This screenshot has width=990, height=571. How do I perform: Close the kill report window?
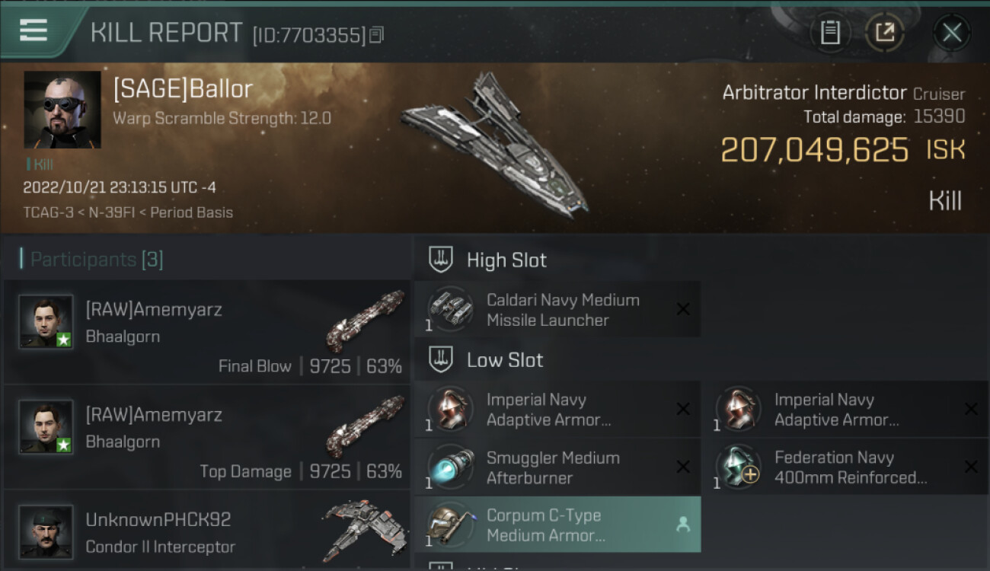951,32
